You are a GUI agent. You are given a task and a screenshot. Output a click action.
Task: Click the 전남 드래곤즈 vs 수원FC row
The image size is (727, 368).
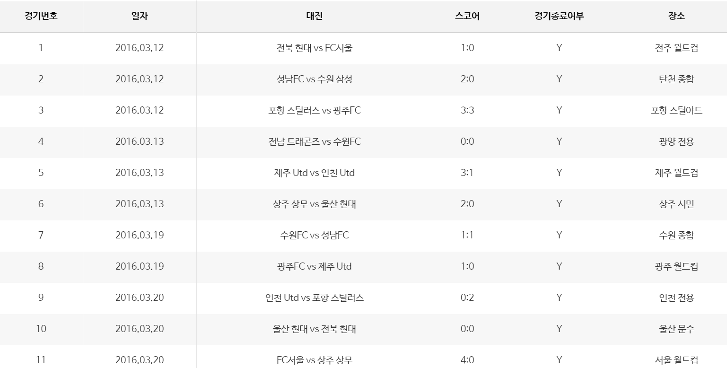(315, 141)
